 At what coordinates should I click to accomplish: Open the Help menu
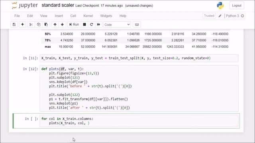[x=123, y=16]
